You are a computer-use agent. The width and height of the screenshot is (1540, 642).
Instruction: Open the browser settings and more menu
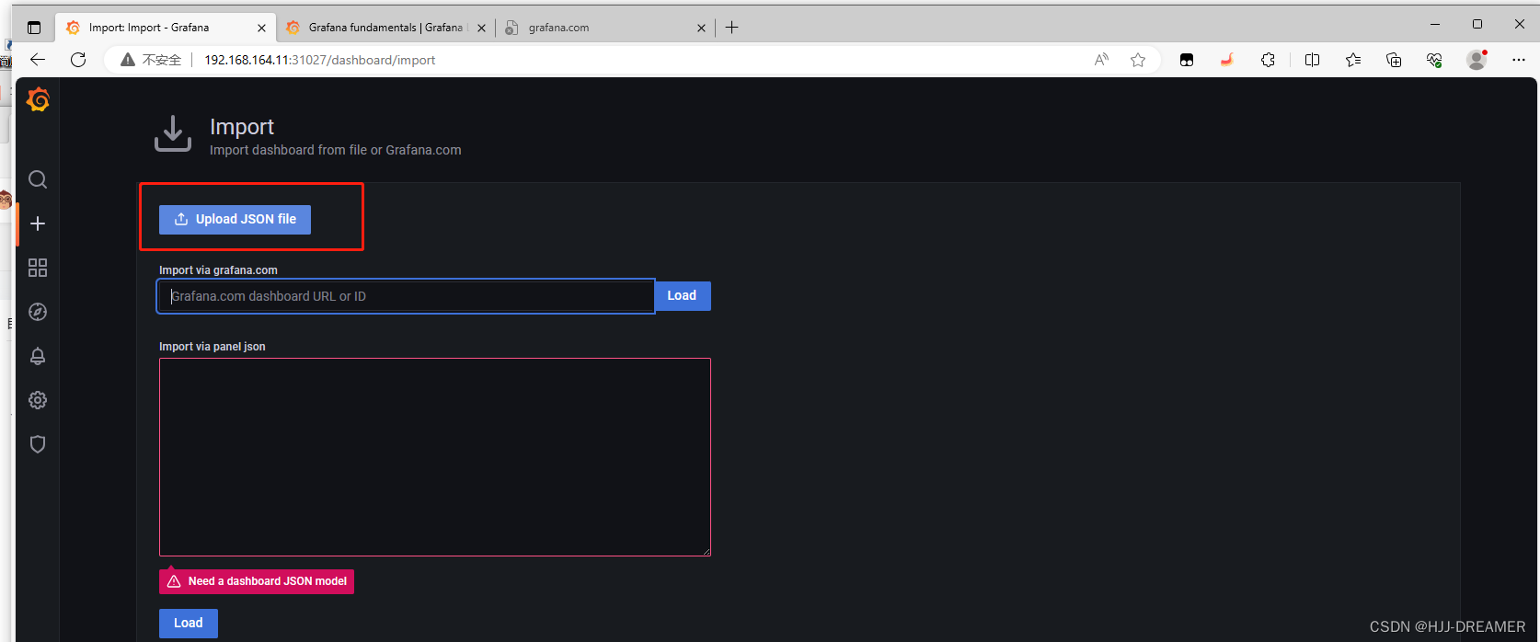pyautogui.click(x=1518, y=60)
